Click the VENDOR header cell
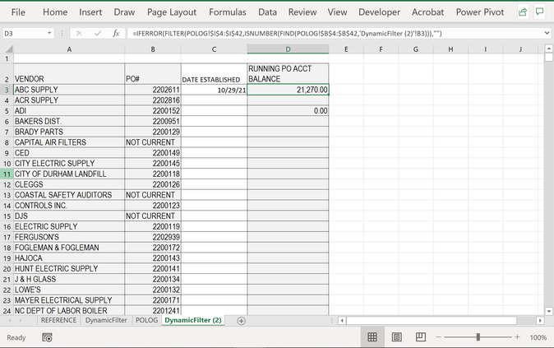This screenshot has height=348, width=554. pos(69,74)
